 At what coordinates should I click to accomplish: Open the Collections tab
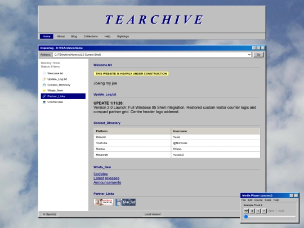click(91, 36)
